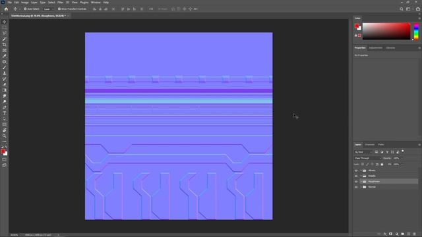Viewport: 422px width, 237px height.
Task: Create a new group via folder icon
Action: coord(403,234)
